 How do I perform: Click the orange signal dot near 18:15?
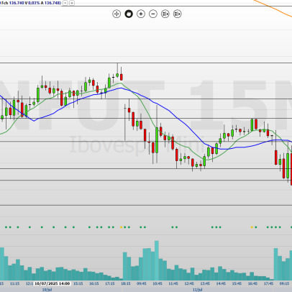pos(121,227)
